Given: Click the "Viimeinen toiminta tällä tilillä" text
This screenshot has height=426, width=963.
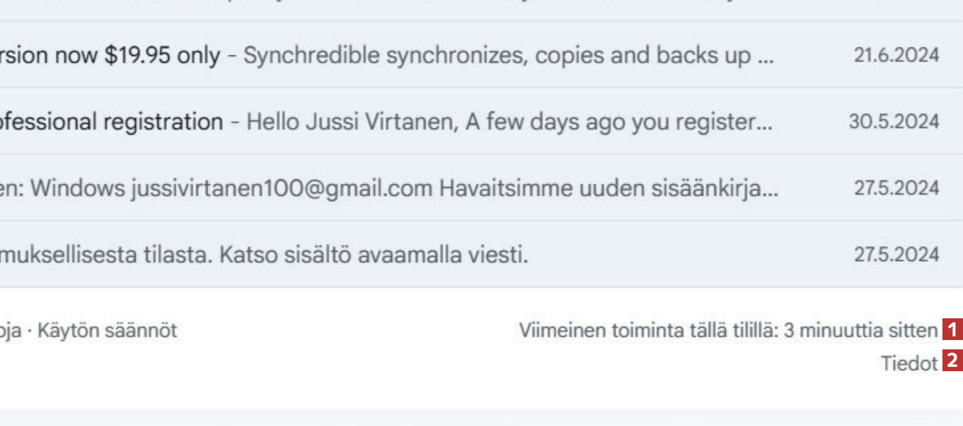Looking at the screenshot, I should click(648, 330).
